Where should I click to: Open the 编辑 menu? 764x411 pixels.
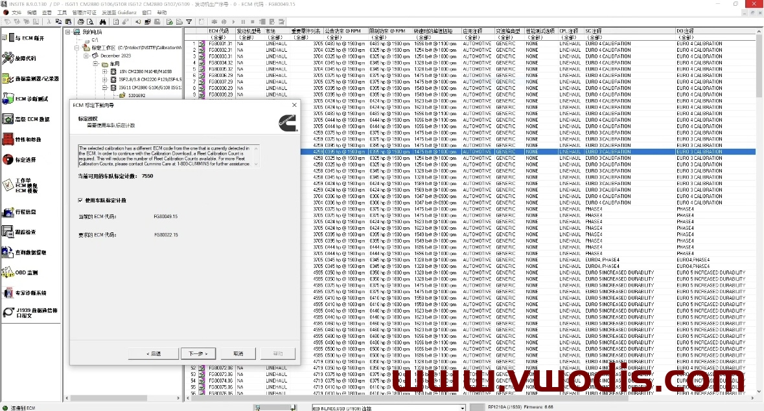32,13
